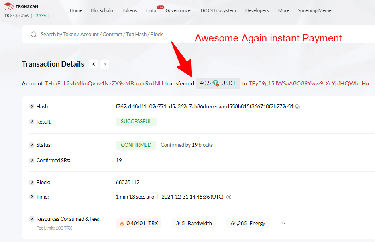This screenshot has width=375, height=242.
Task: Open the Blockchain menu
Action: click(102, 10)
